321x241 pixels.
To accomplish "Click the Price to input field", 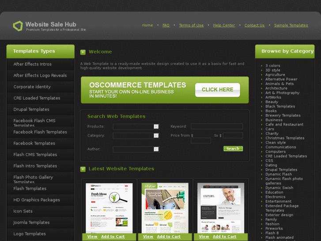I will pyautogui.click(x=233, y=135).
